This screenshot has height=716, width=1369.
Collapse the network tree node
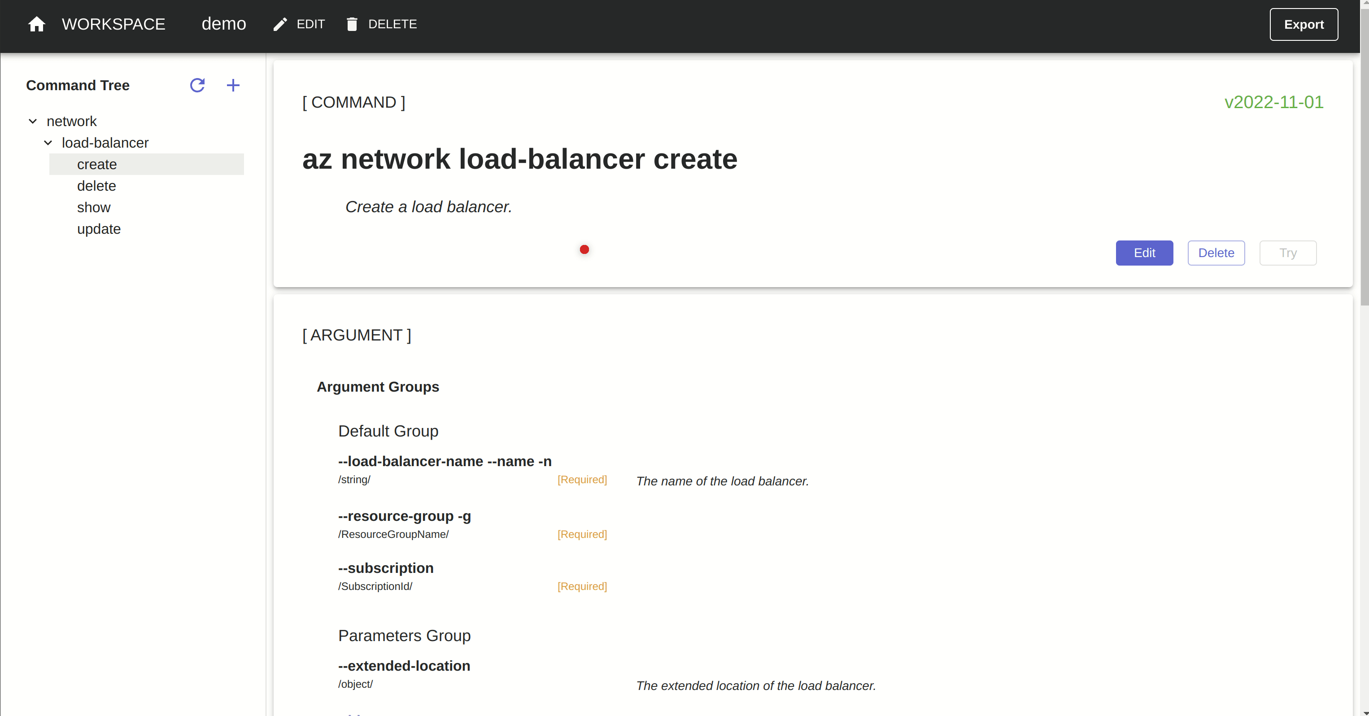coord(33,121)
